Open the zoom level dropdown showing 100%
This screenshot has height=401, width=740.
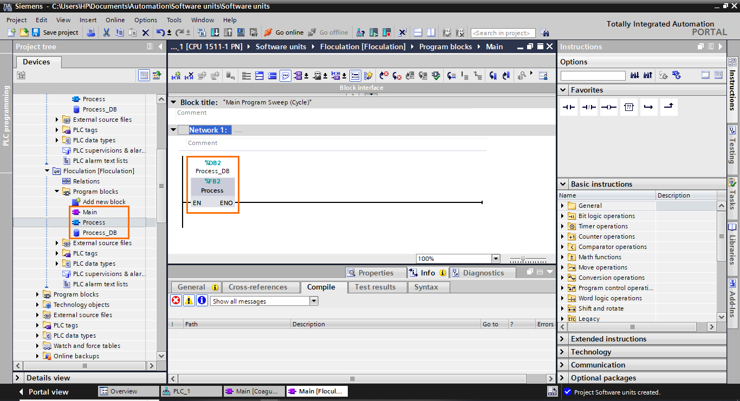tap(495, 258)
